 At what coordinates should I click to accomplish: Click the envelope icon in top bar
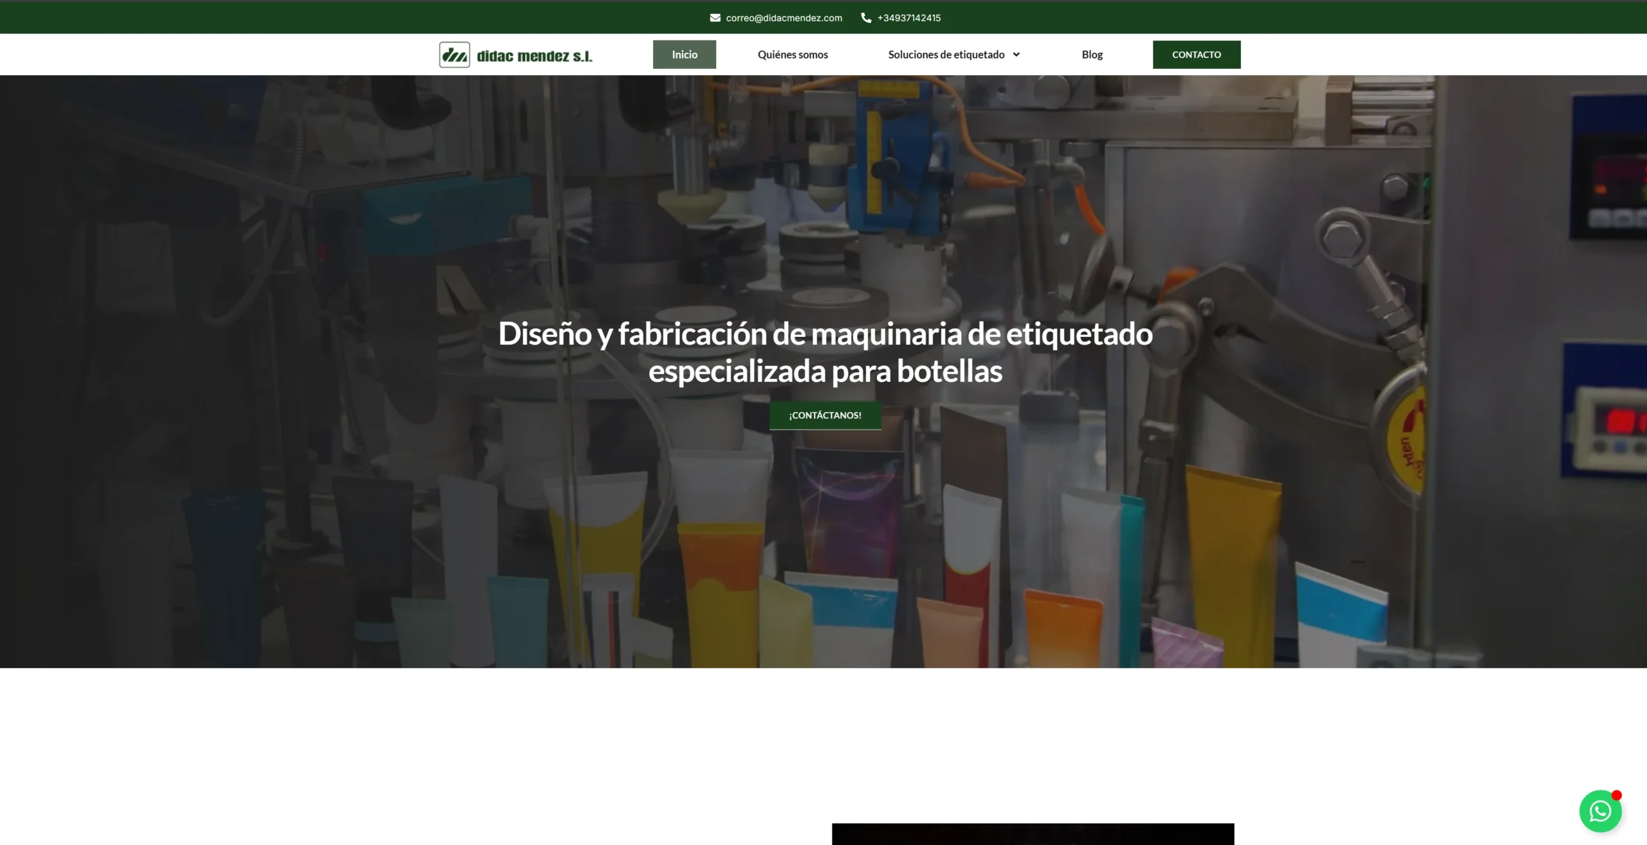[715, 18]
